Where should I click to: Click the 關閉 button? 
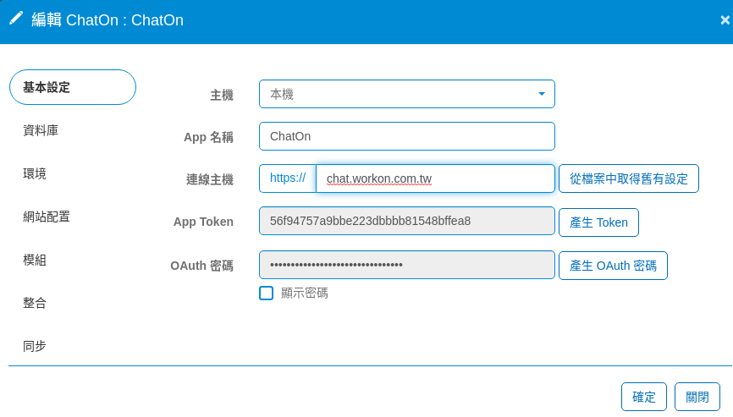coord(697,397)
